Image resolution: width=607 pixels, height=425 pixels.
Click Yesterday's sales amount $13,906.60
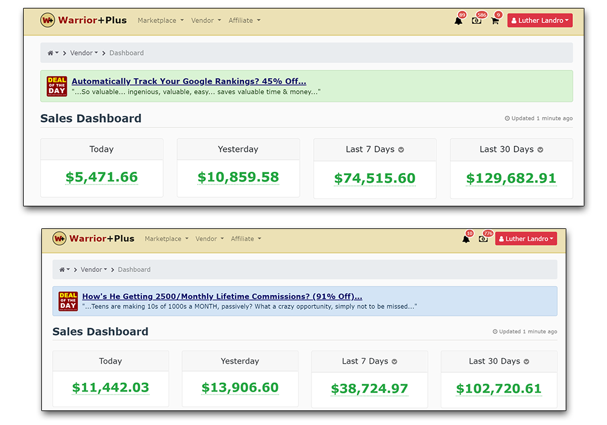(x=240, y=387)
